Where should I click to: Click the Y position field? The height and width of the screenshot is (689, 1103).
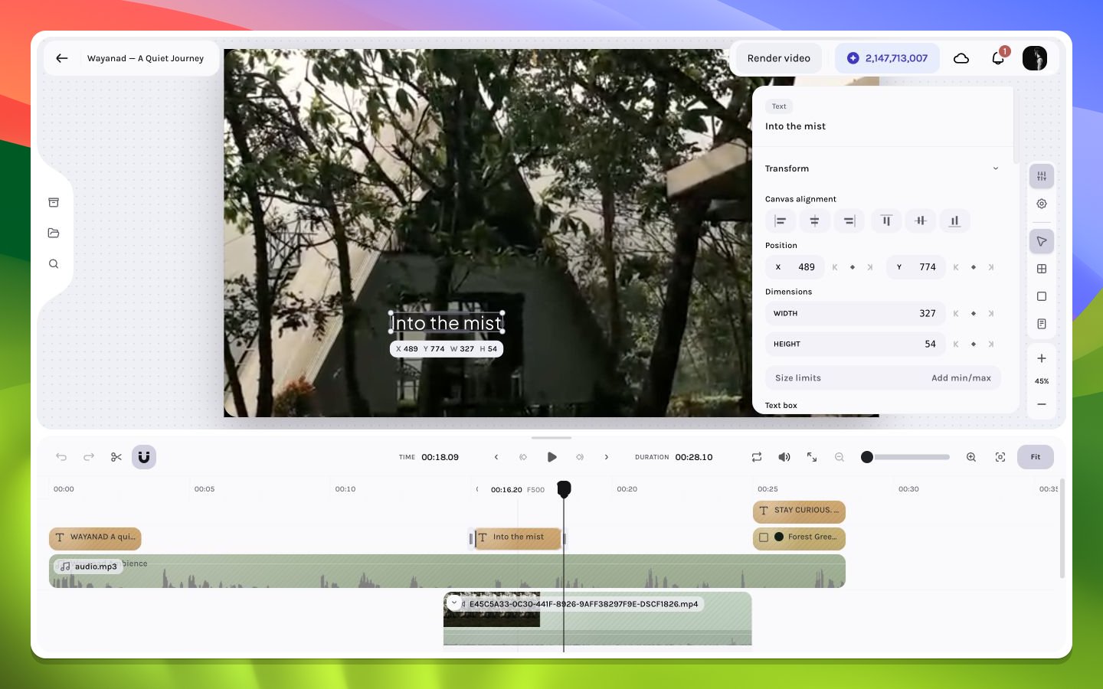pos(916,267)
